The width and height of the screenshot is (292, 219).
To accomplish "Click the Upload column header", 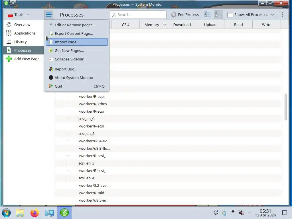I will coord(210,25).
